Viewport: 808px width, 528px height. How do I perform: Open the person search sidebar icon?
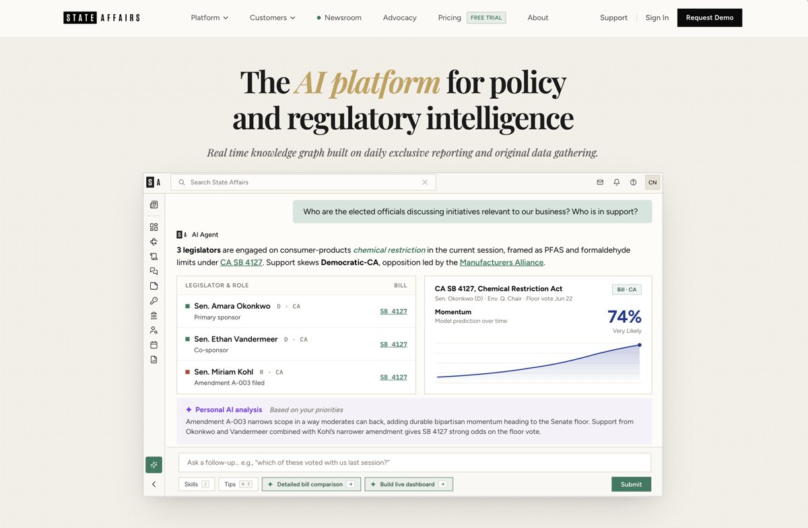pyautogui.click(x=154, y=330)
